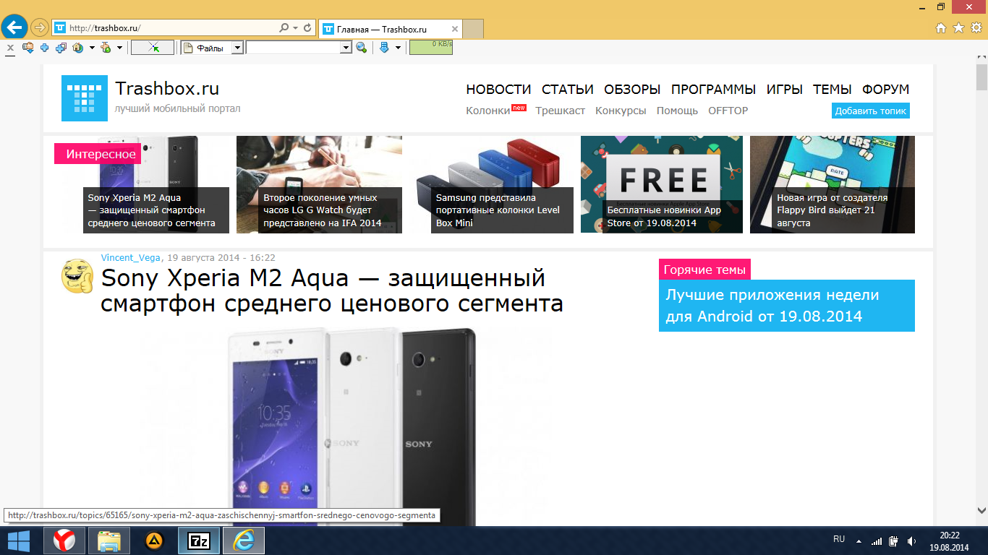Image resolution: width=988 pixels, height=555 pixels.
Task: Open Yandex Browser from the taskbar
Action: pyautogui.click(x=65, y=541)
